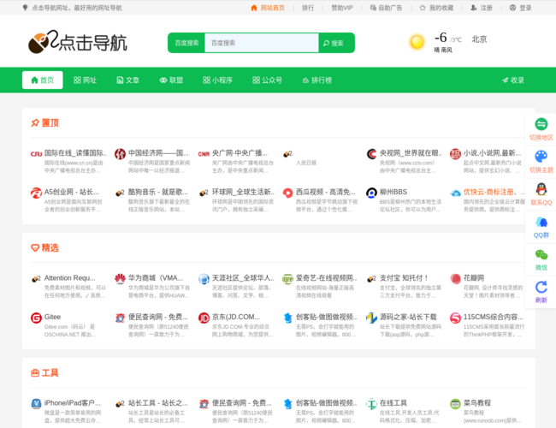Open the 我的收藏 top link

click(436, 8)
